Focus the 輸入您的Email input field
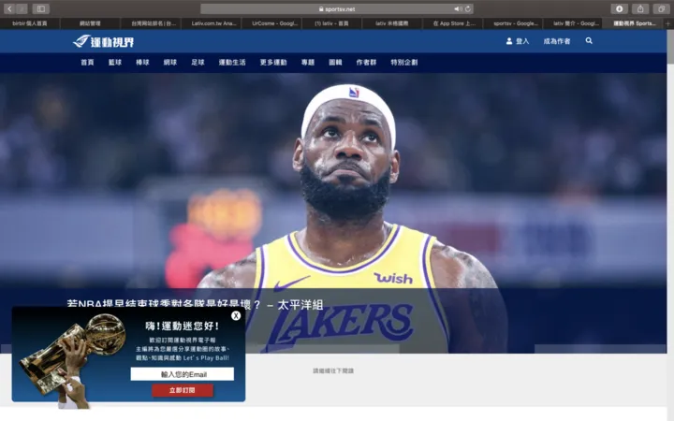Screen dimensions: 674x421 click(x=182, y=374)
